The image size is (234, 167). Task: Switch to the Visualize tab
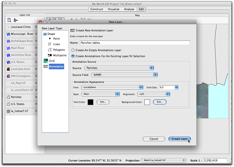pyautogui.click(x=114, y=9)
